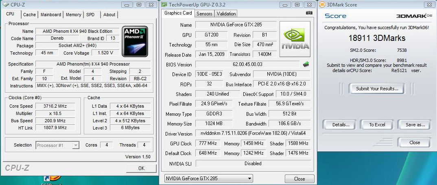
Task: Click the HT Link value 1807.9 MHz
Action: (x=56, y=128)
